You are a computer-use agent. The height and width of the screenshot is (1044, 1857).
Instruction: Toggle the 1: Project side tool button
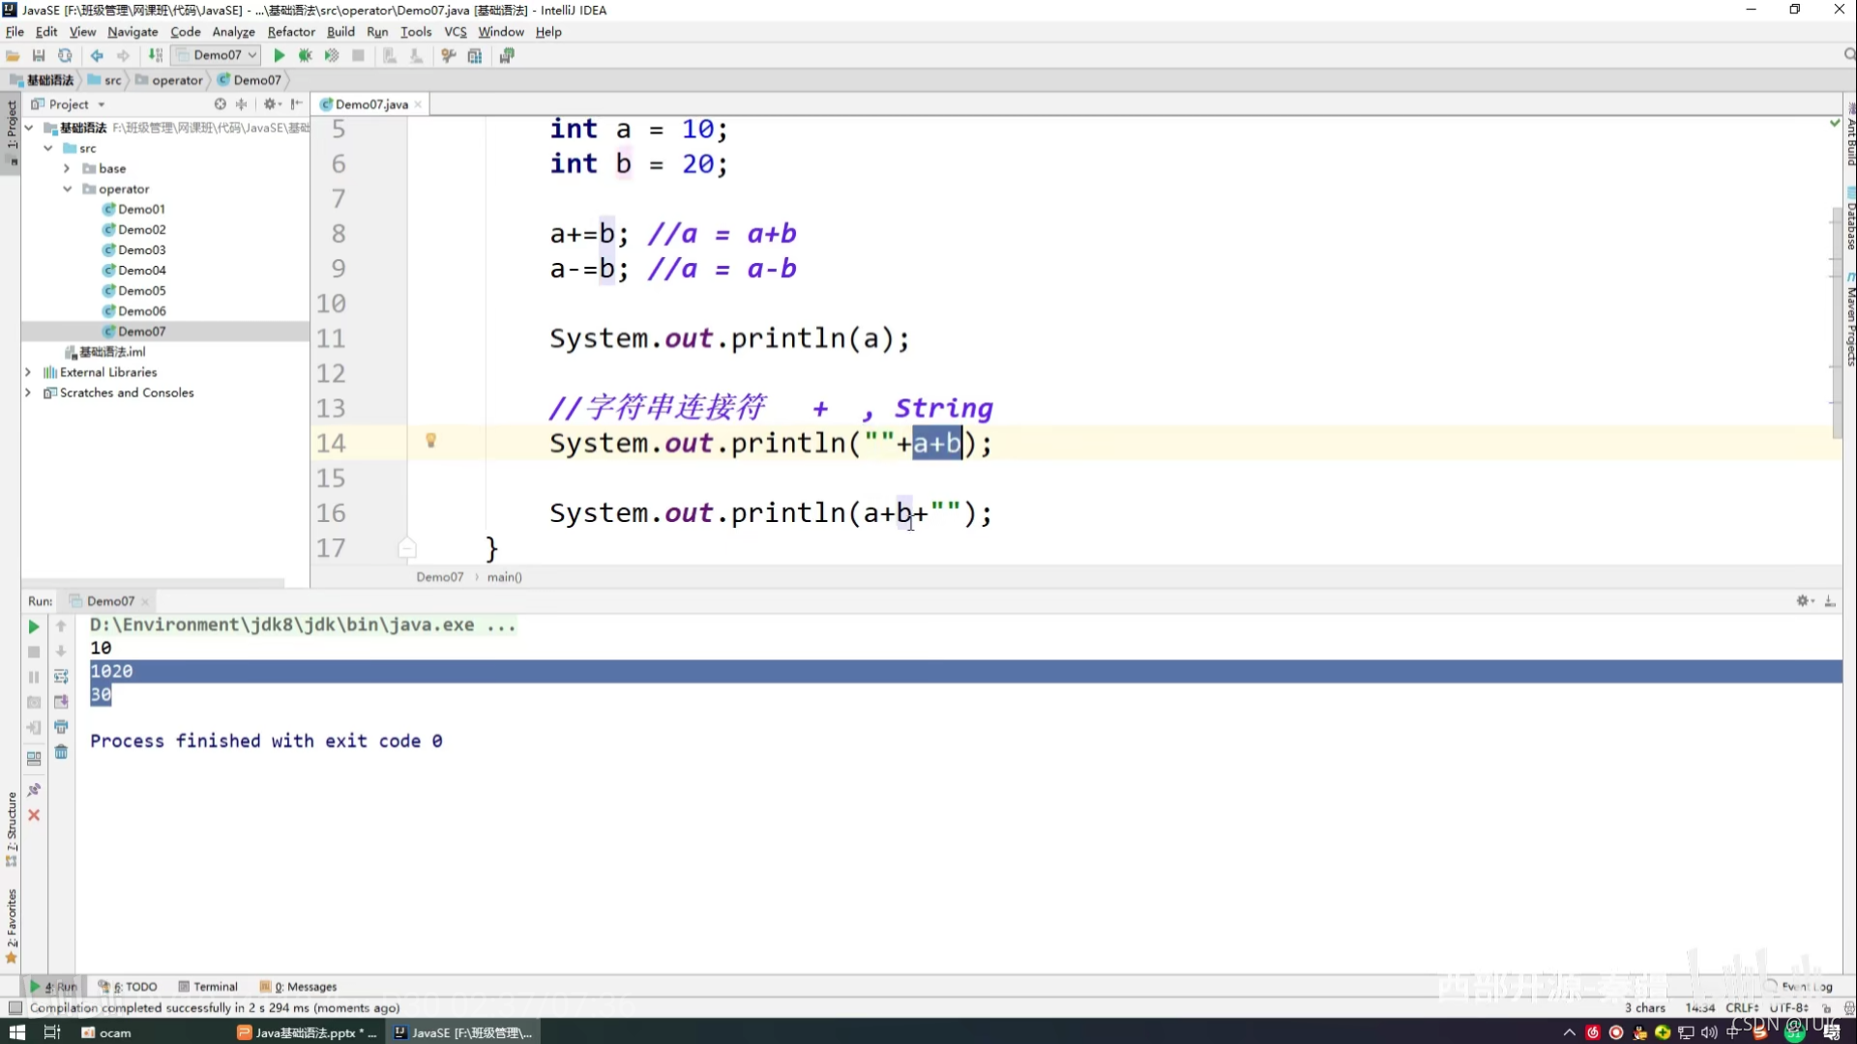pyautogui.click(x=12, y=131)
